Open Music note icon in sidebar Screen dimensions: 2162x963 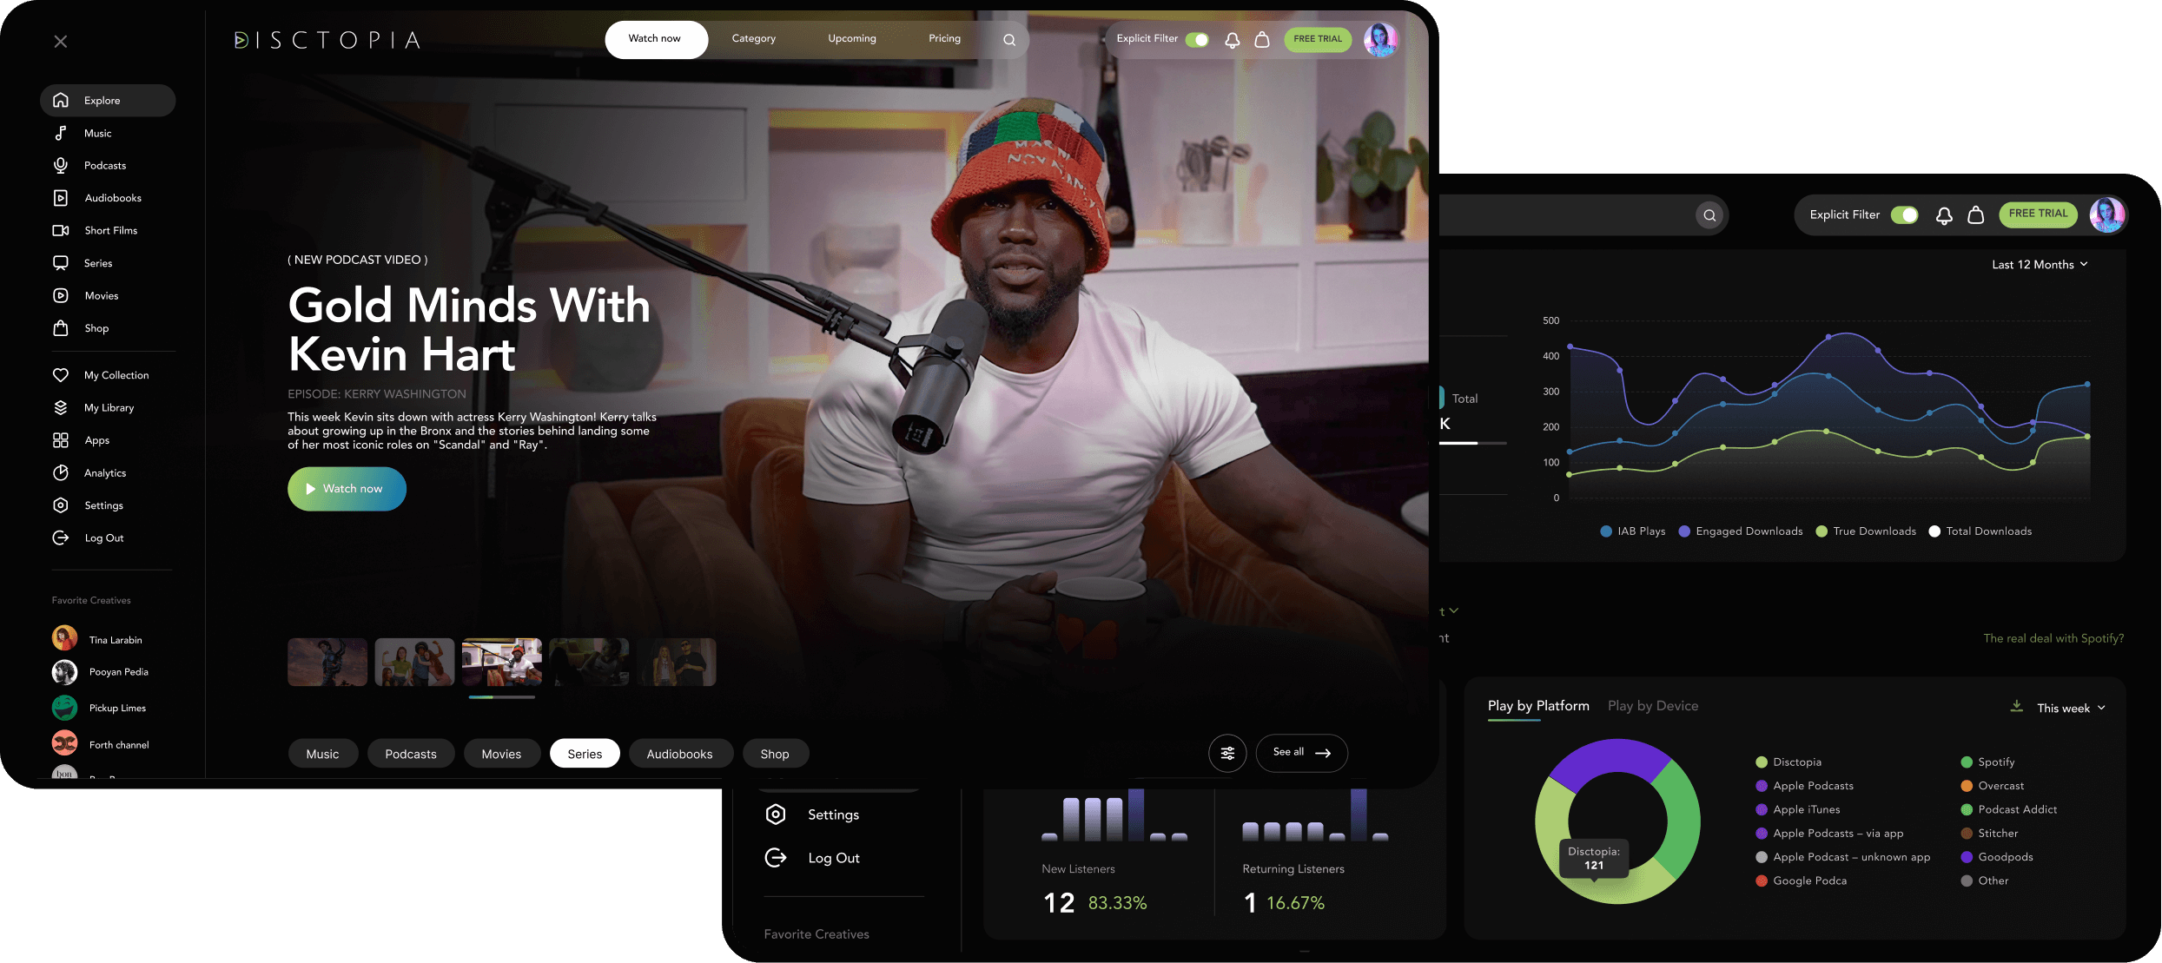[61, 133]
